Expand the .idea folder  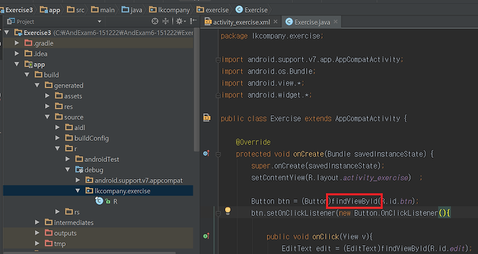coord(17,54)
